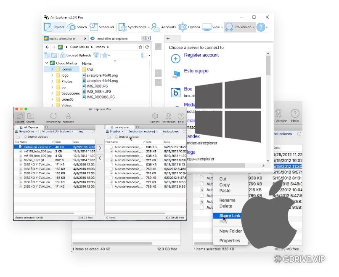Open Search in the Windows Air Explorer toolbar

pyautogui.click(x=77, y=27)
